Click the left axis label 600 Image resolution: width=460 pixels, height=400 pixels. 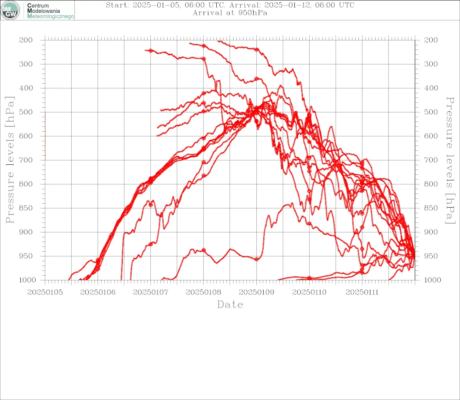(26, 136)
